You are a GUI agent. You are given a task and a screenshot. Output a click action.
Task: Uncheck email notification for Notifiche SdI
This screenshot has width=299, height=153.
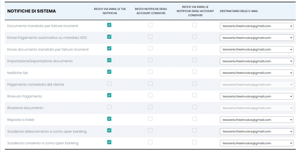pos(109,72)
